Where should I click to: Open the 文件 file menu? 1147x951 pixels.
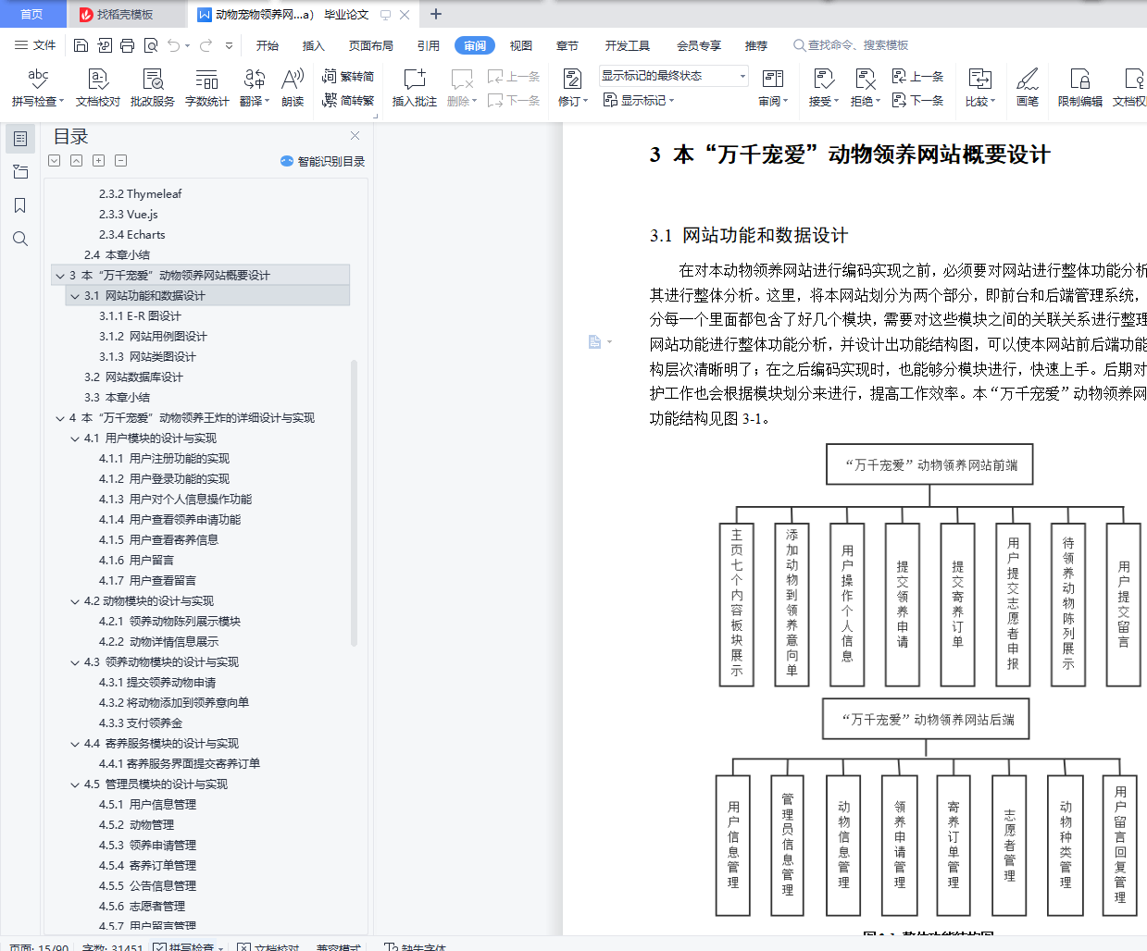[x=35, y=45]
